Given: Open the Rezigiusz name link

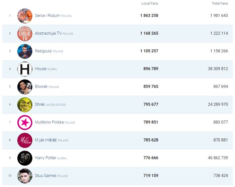Looking at the screenshot, I should [43, 51].
